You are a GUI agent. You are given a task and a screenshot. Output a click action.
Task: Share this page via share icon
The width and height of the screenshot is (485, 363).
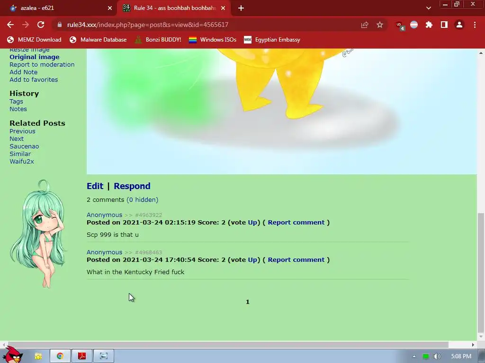pyautogui.click(x=365, y=25)
